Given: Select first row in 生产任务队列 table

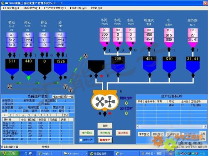Looking at the screenshot, I should tap(171, 105).
